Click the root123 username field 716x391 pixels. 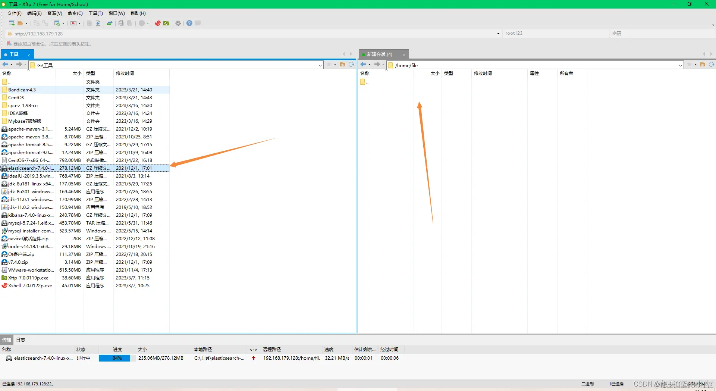[556, 33]
